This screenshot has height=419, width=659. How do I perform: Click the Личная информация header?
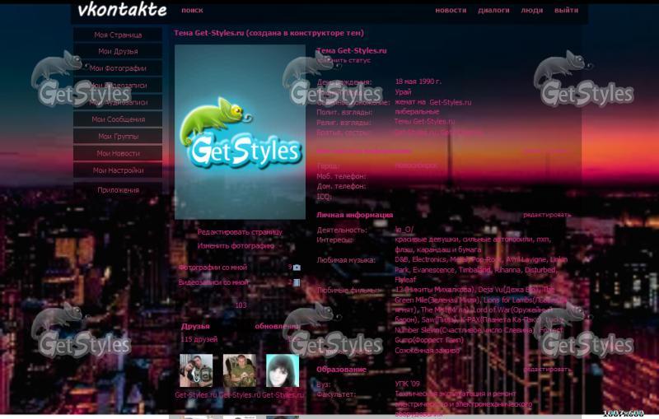coord(354,215)
